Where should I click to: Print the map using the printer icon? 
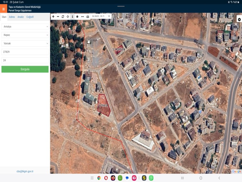pyautogui.click(x=88, y=17)
